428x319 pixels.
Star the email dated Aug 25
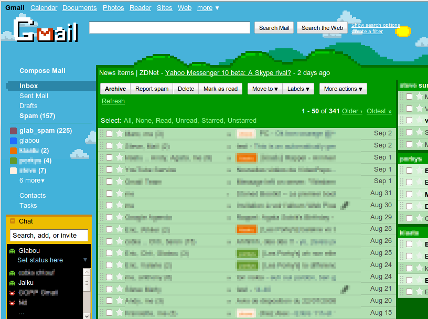click(x=119, y=253)
